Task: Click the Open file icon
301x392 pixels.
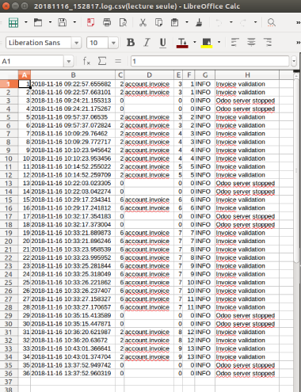Action: point(38,22)
